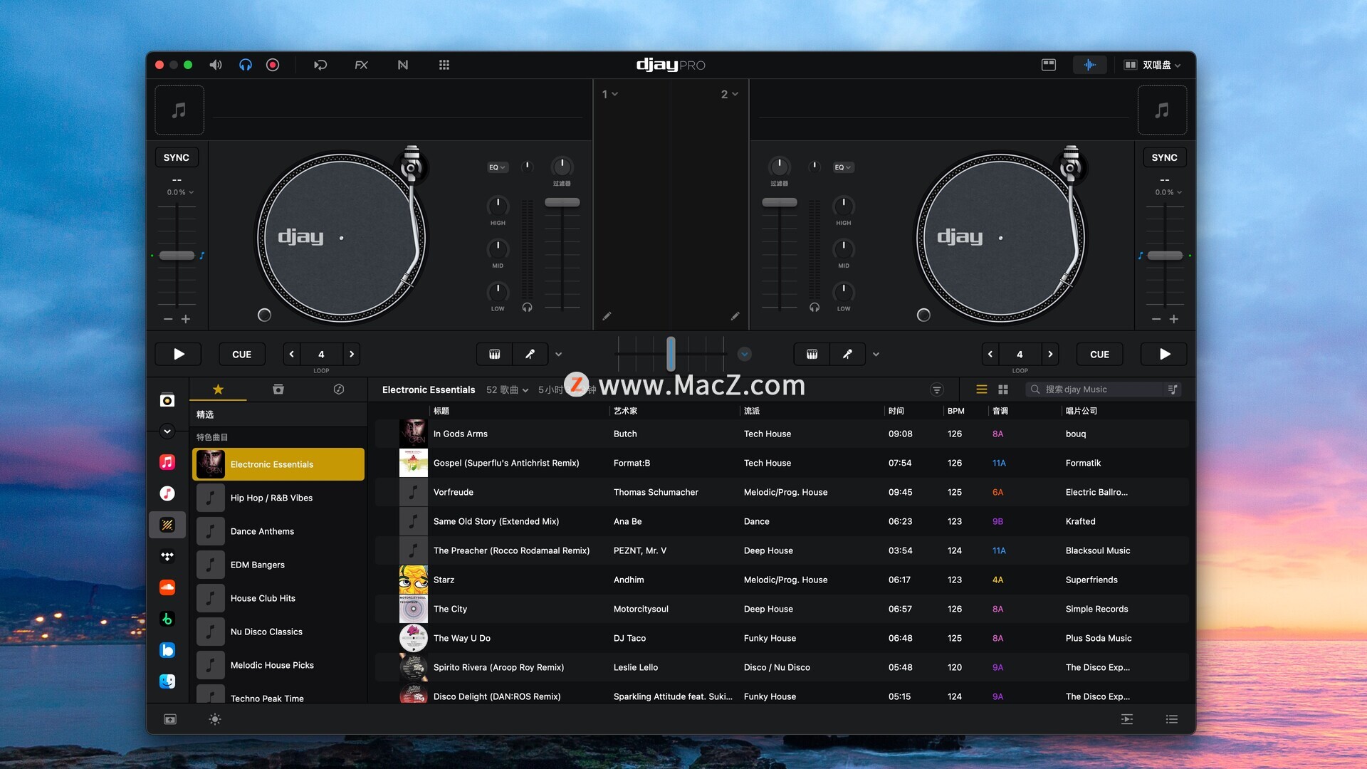Open the looper icon in toolbar
1367x769 pixels.
320,65
